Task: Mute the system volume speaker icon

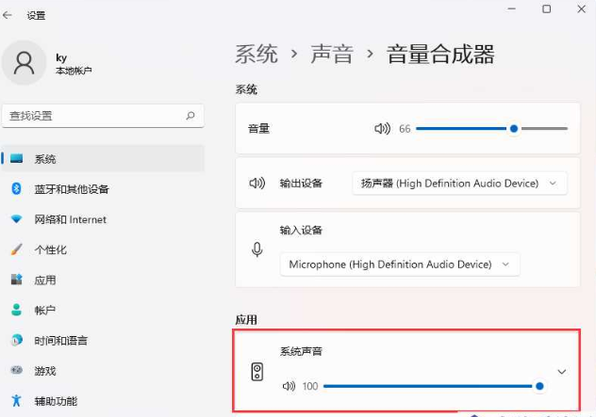Action: pyautogui.click(x=382, y=129)
